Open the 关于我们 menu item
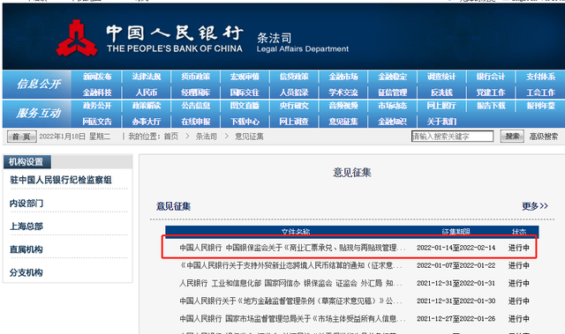Viewport: 565px width, 334px height. click(x=441, y=122)
